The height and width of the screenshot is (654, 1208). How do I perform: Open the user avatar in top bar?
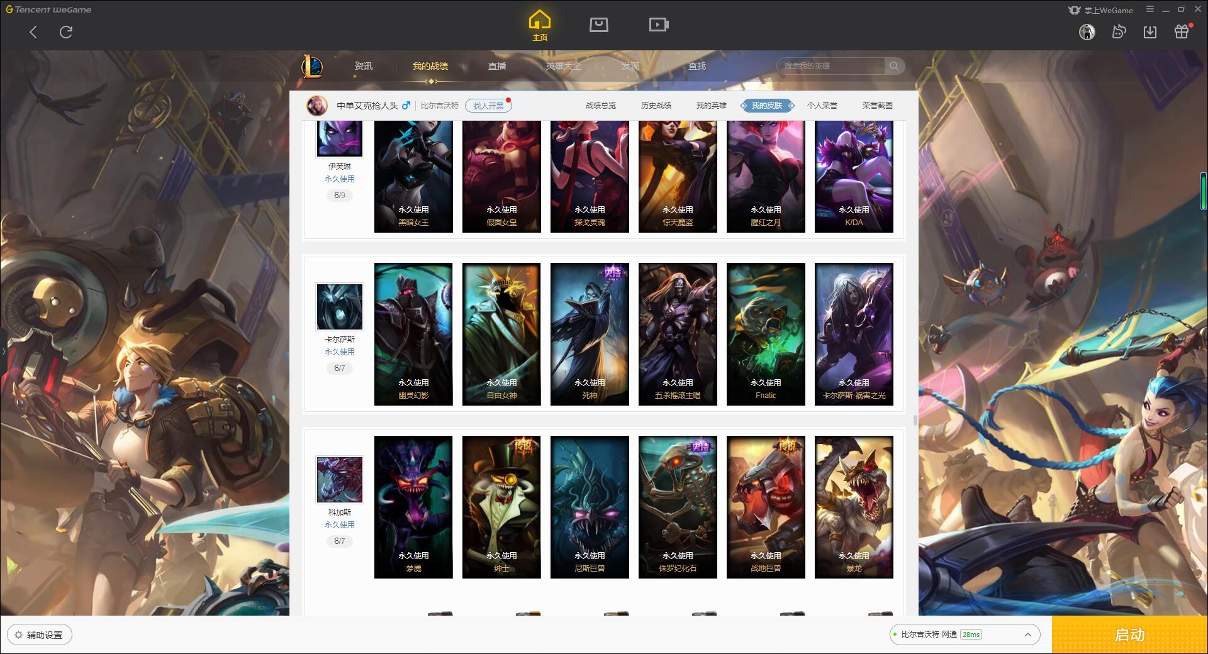(x=1087, y=32)
